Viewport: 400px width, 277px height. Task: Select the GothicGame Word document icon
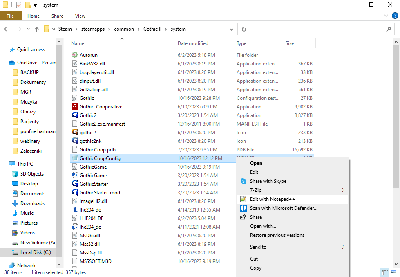click(74, 175)
